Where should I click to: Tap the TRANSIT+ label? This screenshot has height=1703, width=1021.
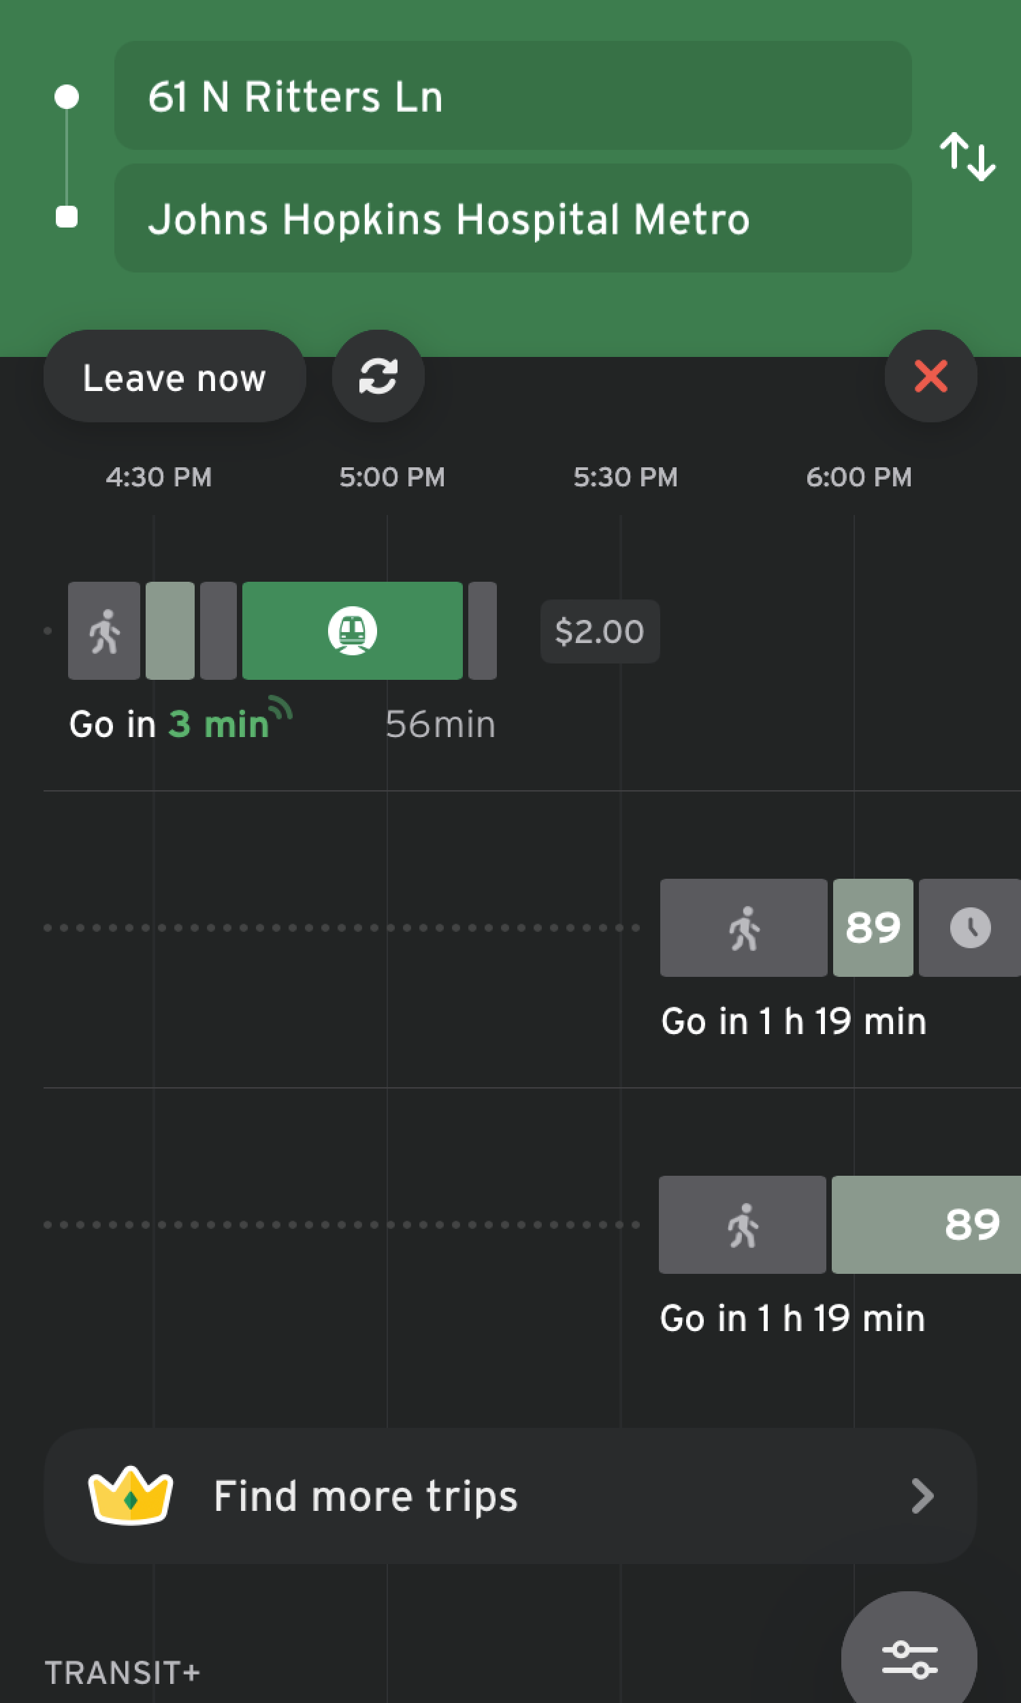[x=123, y=1673]
